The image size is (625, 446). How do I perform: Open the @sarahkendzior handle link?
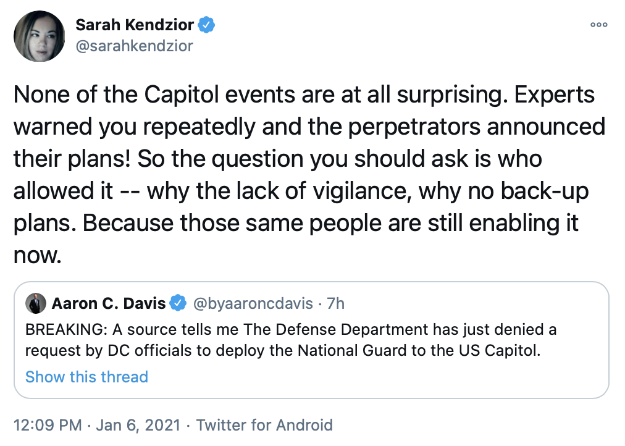click(x=133, y=46)
